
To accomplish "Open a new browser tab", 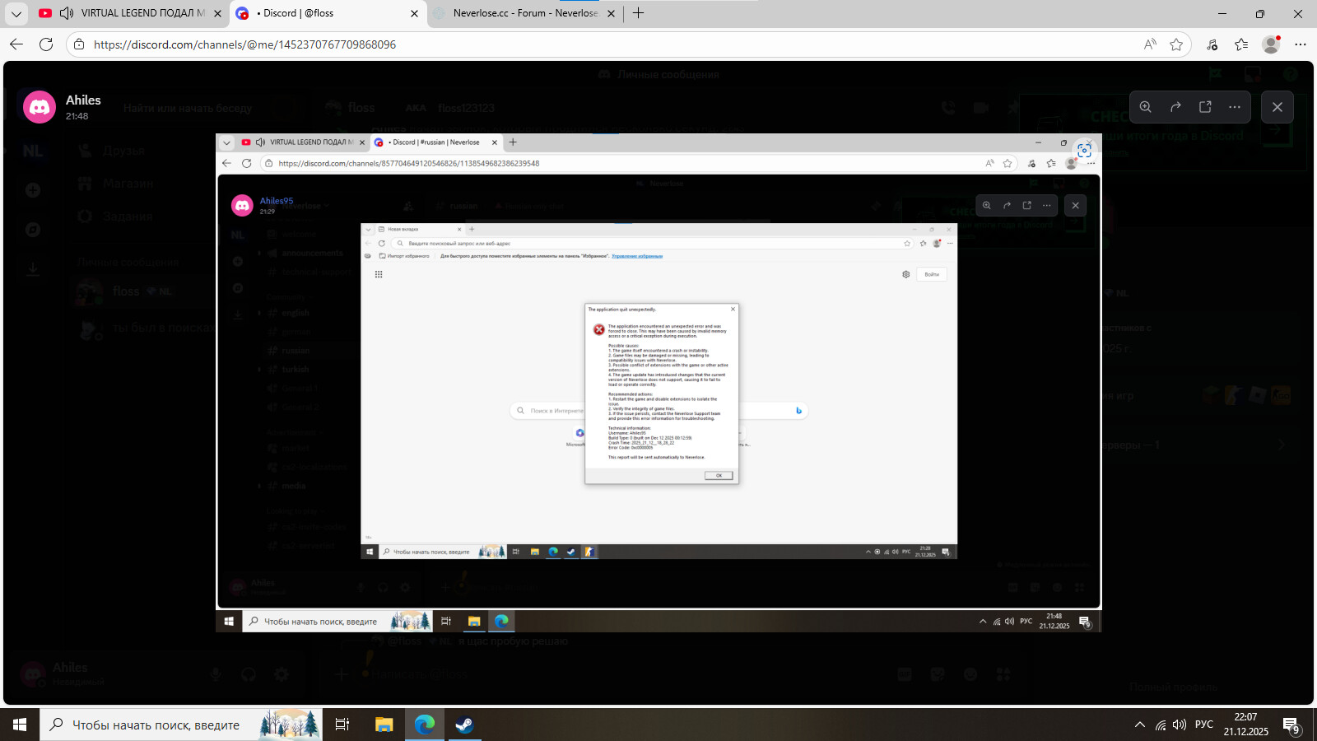I will [x=638, y=13].
